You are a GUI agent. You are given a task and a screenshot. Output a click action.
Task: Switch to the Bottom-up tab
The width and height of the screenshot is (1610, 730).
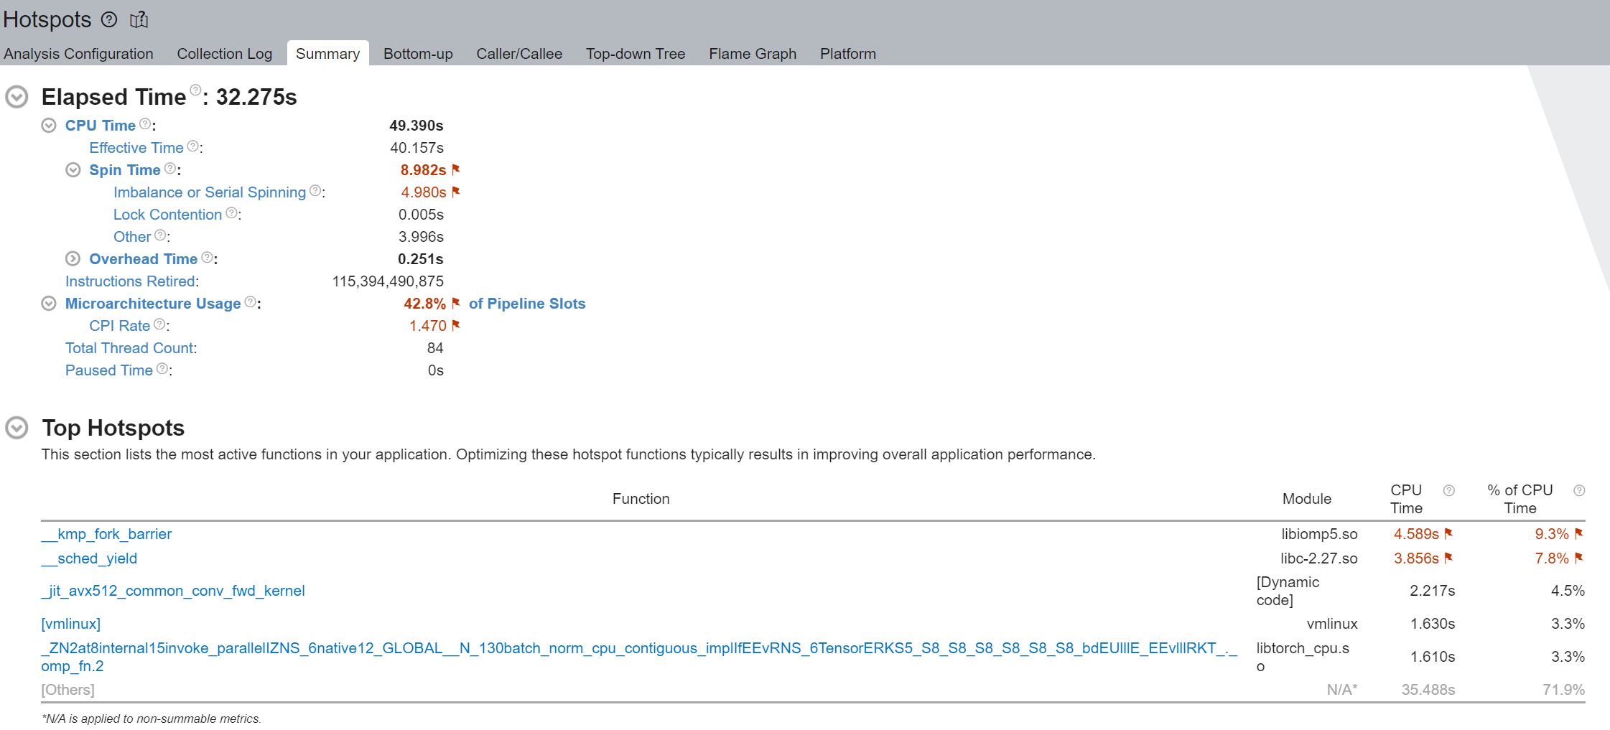pyautogui.click(x=418, y=54)
